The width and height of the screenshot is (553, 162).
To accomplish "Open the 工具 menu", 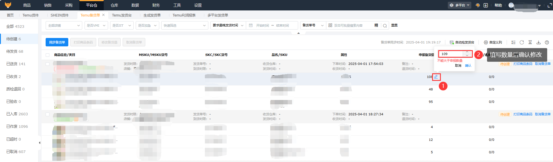I will (x=177, y=5).
